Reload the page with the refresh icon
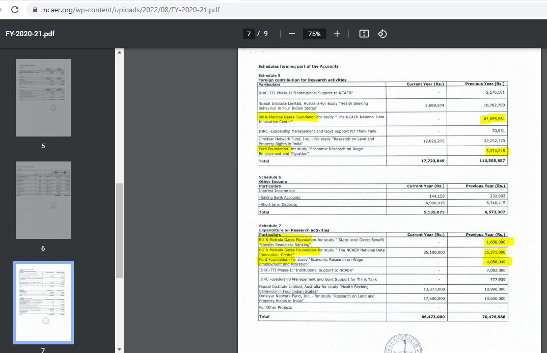This screenshot has width=547, height=353. [15, 9]
